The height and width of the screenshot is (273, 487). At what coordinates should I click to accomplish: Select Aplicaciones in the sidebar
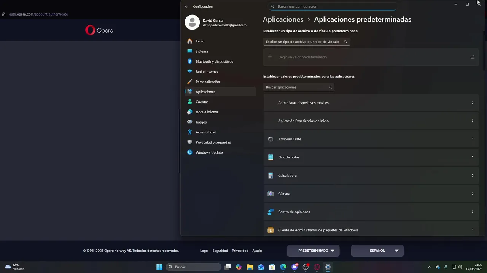coord(220,92)
